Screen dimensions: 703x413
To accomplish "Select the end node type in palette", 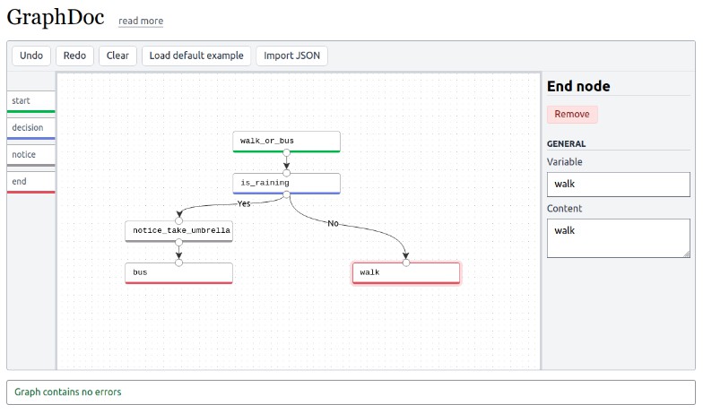I will (x=30, y=181).
